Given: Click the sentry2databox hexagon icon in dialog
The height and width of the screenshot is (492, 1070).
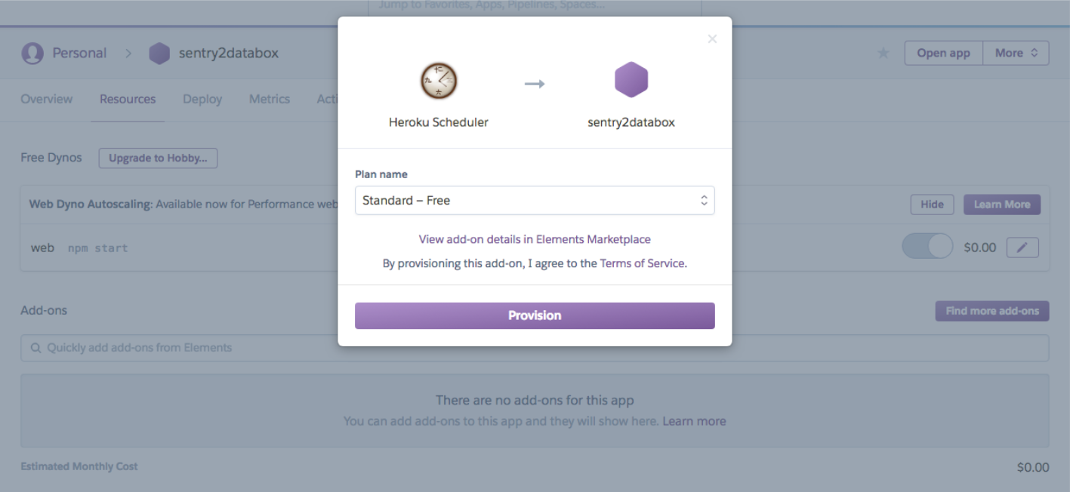Looking at the screenshot, I should 631,80.
